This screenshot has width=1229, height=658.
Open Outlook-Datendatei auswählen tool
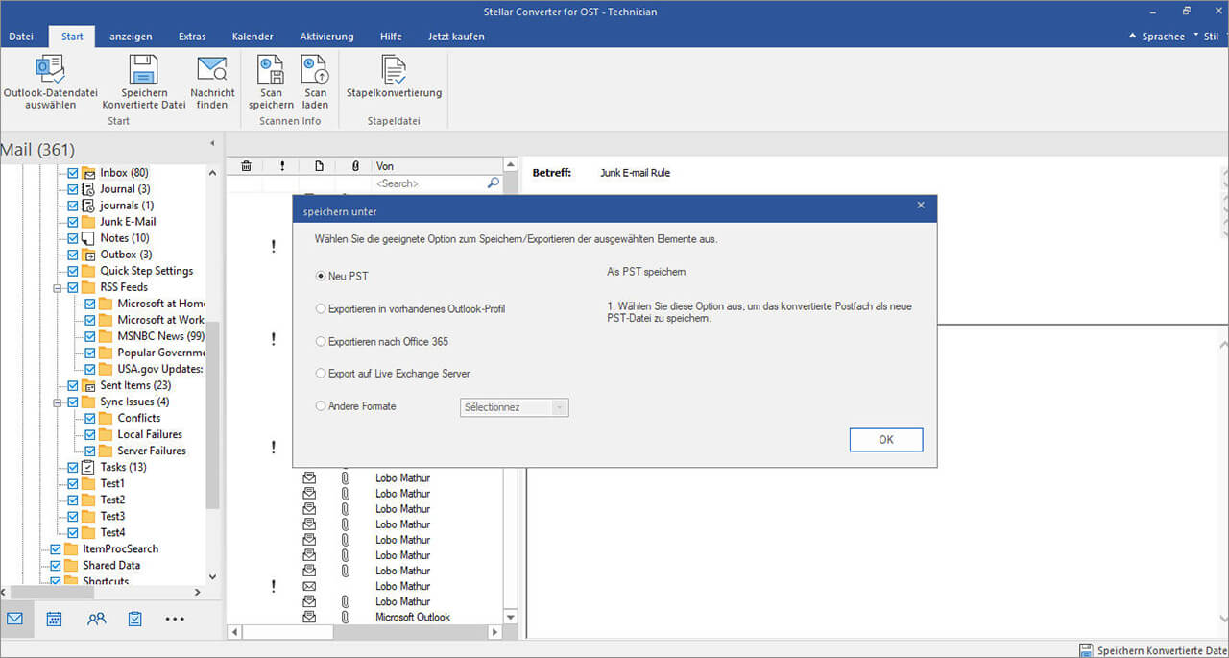click(x=50, y=83)
